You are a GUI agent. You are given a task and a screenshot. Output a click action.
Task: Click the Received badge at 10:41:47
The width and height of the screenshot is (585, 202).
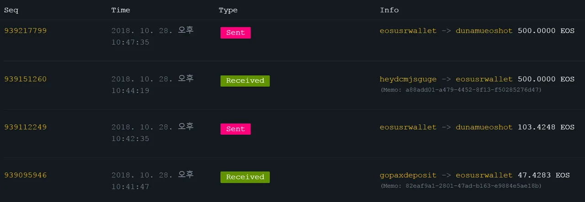(x=245, y=177)
